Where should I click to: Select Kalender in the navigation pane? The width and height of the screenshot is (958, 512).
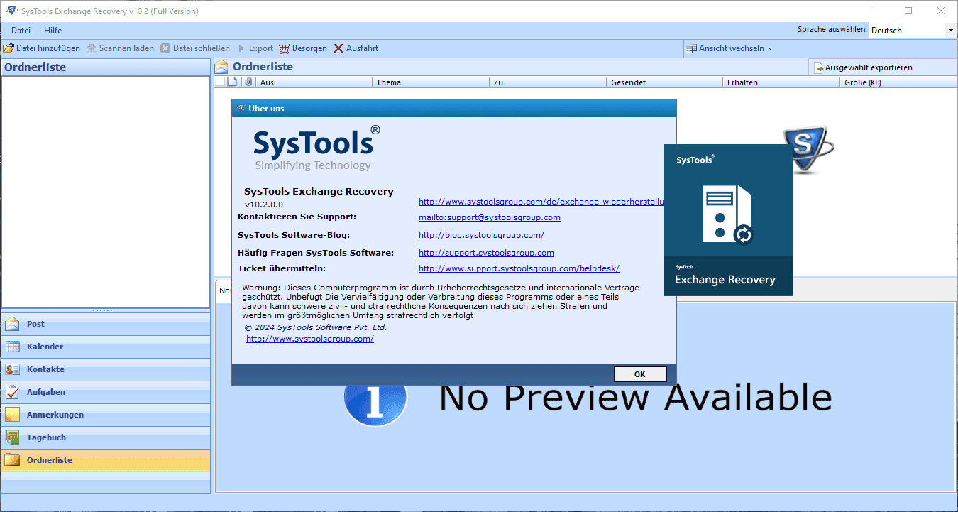point(106,347)
